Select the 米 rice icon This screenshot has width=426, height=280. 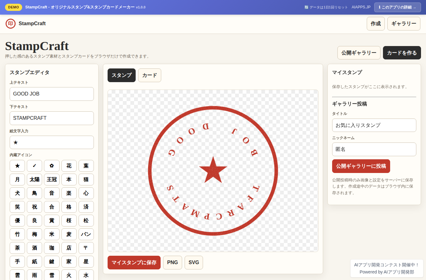pyautogui.click(x=52, y=234)
